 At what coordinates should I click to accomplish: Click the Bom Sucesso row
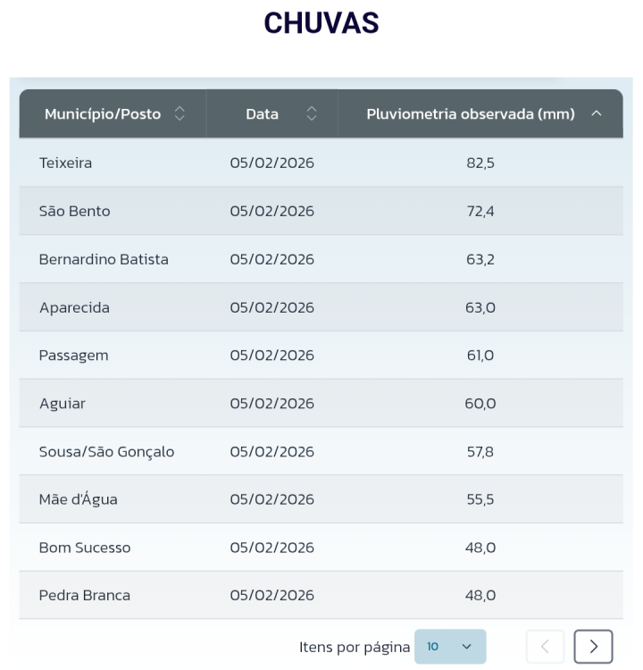coord(85,548)
